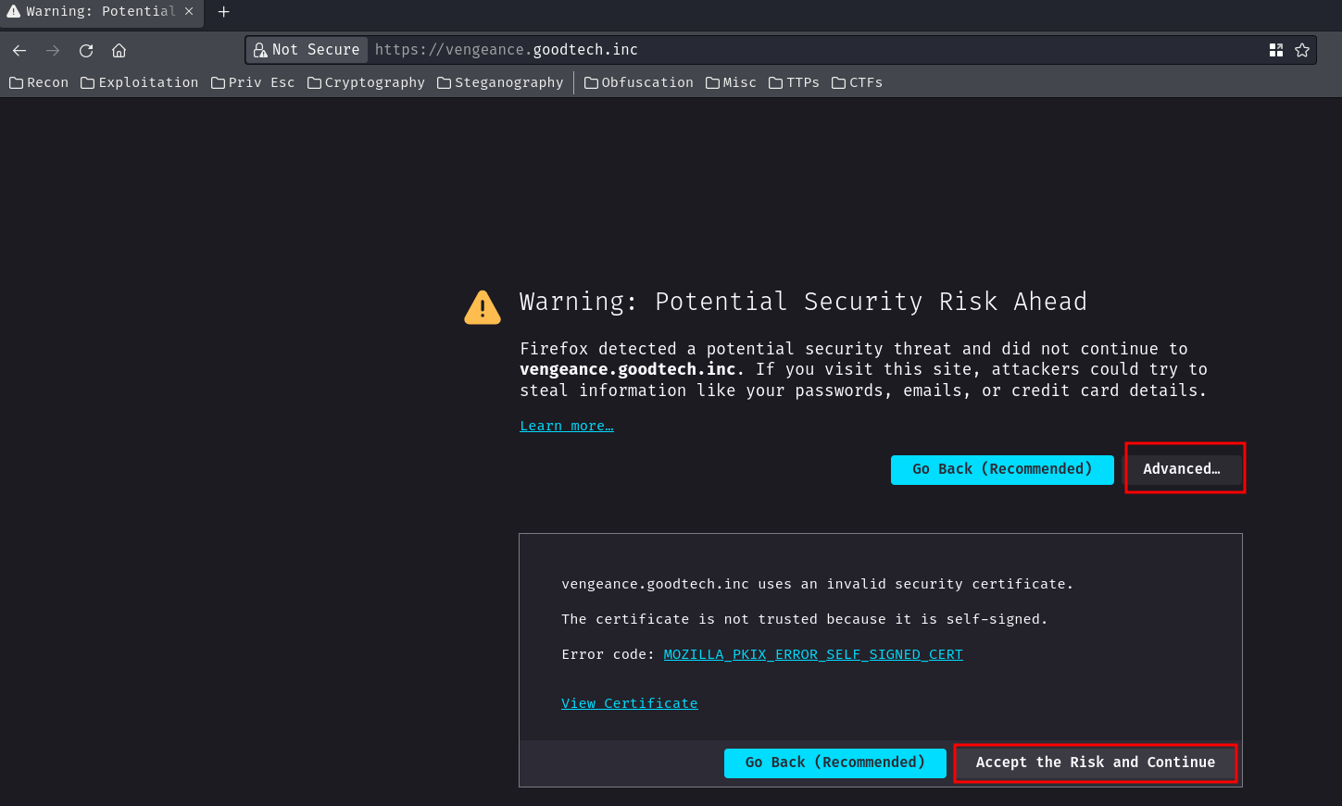Click the View Certificate link
The width and height of the screenshot is (1342, 806).
[x=630, y=703]
